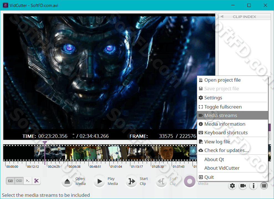This screenshot has height=199, width=274.
Task: Open 'About Qt' from the menu
Action: coord(232,159)
